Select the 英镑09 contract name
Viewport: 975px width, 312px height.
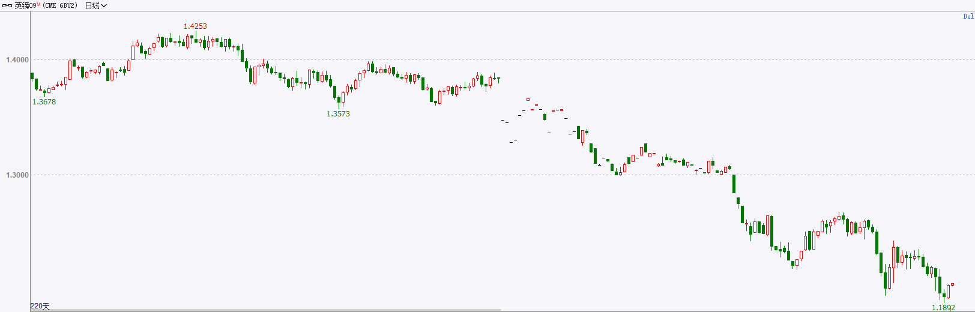tap(25, 5)
